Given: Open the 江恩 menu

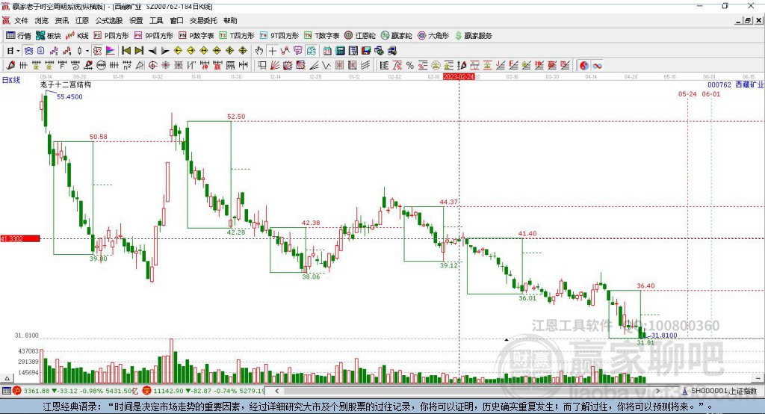Looking at the screenshot, I should pos(82,20).
